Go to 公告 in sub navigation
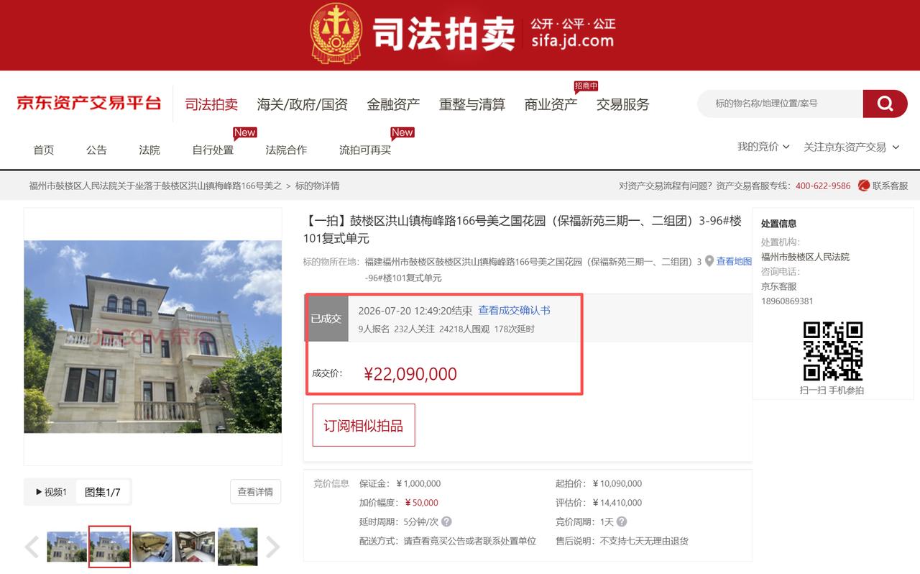Image resolution: width=920 pixels, height=574 pixels. click(x=96, y=150)
